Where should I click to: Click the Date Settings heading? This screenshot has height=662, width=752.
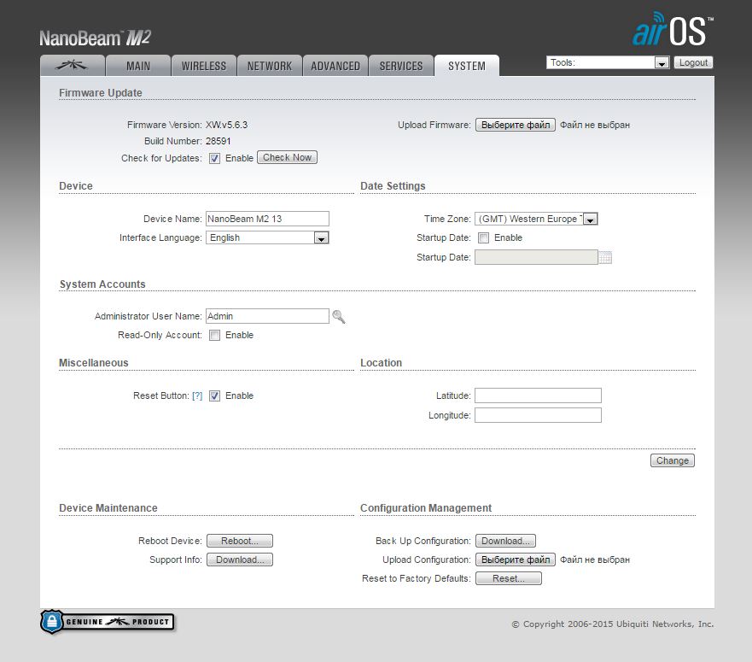coord(393,185)
